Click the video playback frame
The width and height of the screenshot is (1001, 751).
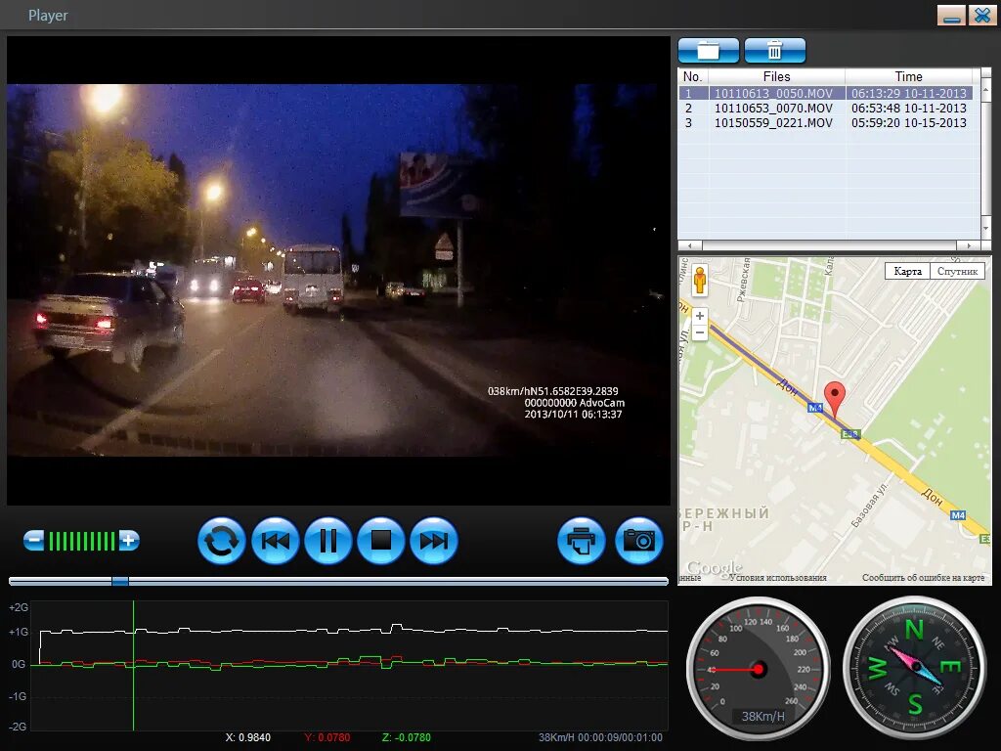(x=338, y=270)
